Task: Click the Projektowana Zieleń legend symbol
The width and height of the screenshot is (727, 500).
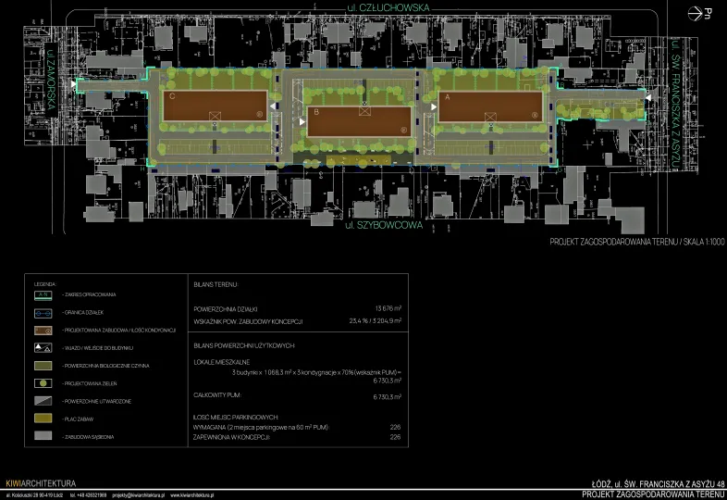Action: [43, 382]
